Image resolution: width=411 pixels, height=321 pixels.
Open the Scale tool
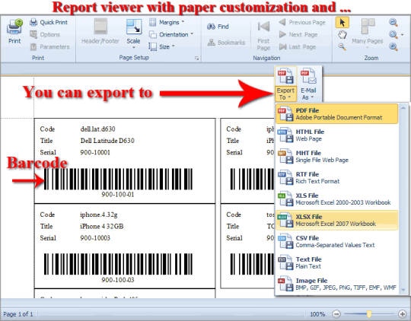(x=134, y=27)
